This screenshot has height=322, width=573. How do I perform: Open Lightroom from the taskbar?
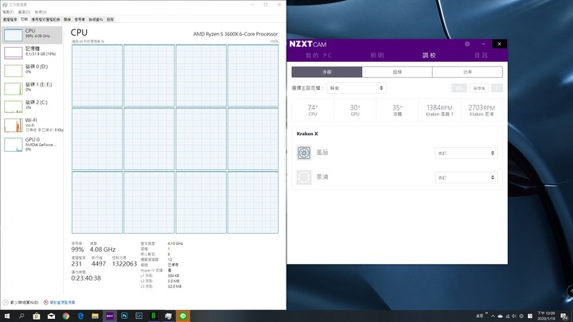[138, 316]
